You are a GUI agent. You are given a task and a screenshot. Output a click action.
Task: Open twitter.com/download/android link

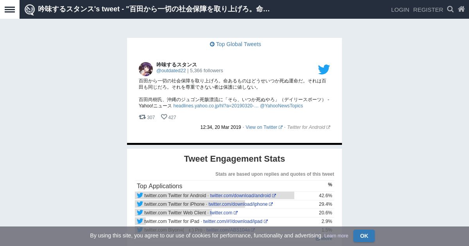point(243,196)
